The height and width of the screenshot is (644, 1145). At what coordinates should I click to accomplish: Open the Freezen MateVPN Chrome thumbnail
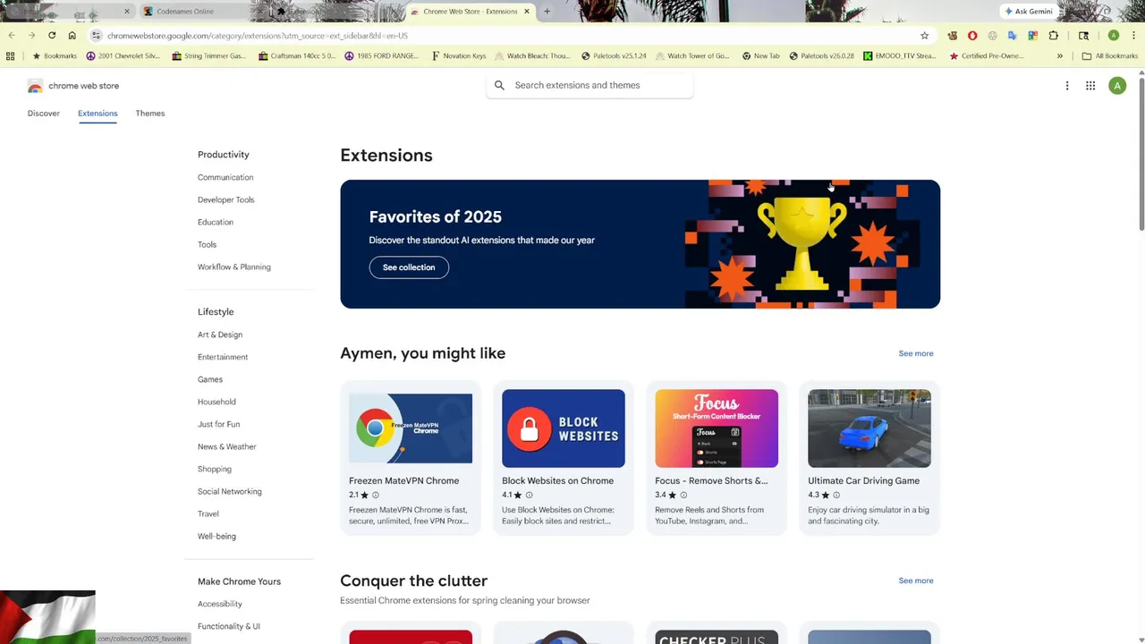(411, 428)
